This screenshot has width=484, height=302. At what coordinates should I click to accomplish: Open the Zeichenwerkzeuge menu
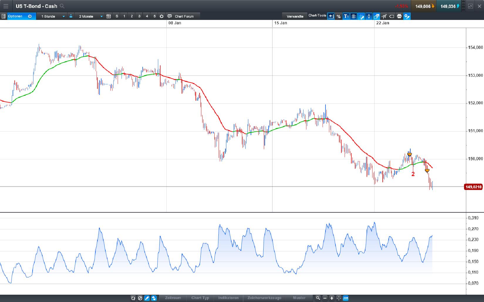pyautogui.click(x=264, y=298)
